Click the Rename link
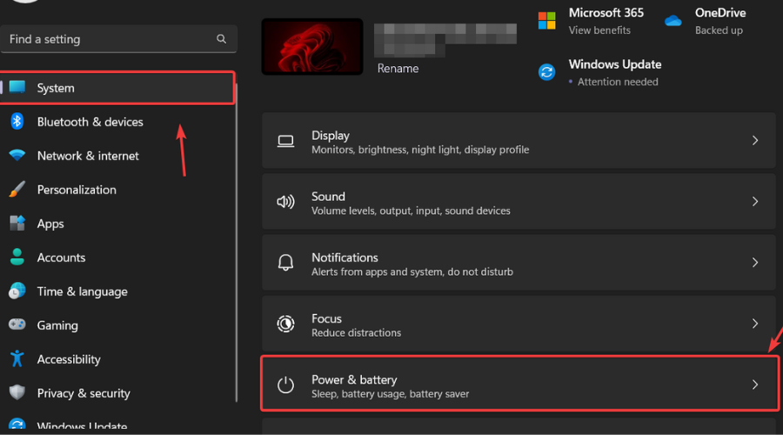Screen dimensions: 783x435 [398, 69]
